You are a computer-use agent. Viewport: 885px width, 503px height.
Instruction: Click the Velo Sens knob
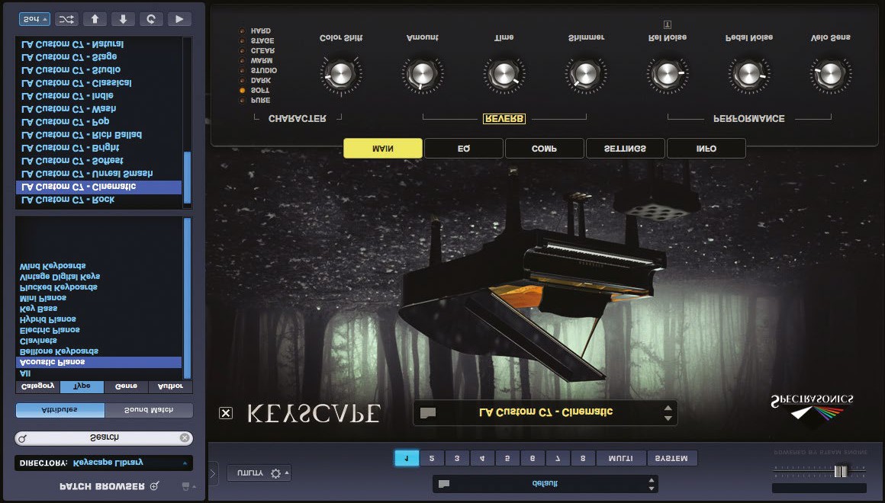point(831,75)
